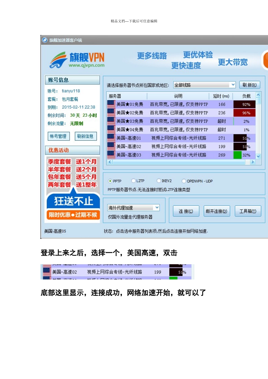
Task: Click the flag icon for 美国★02免费
Action: pyautogui.click(x=111, y=113)
